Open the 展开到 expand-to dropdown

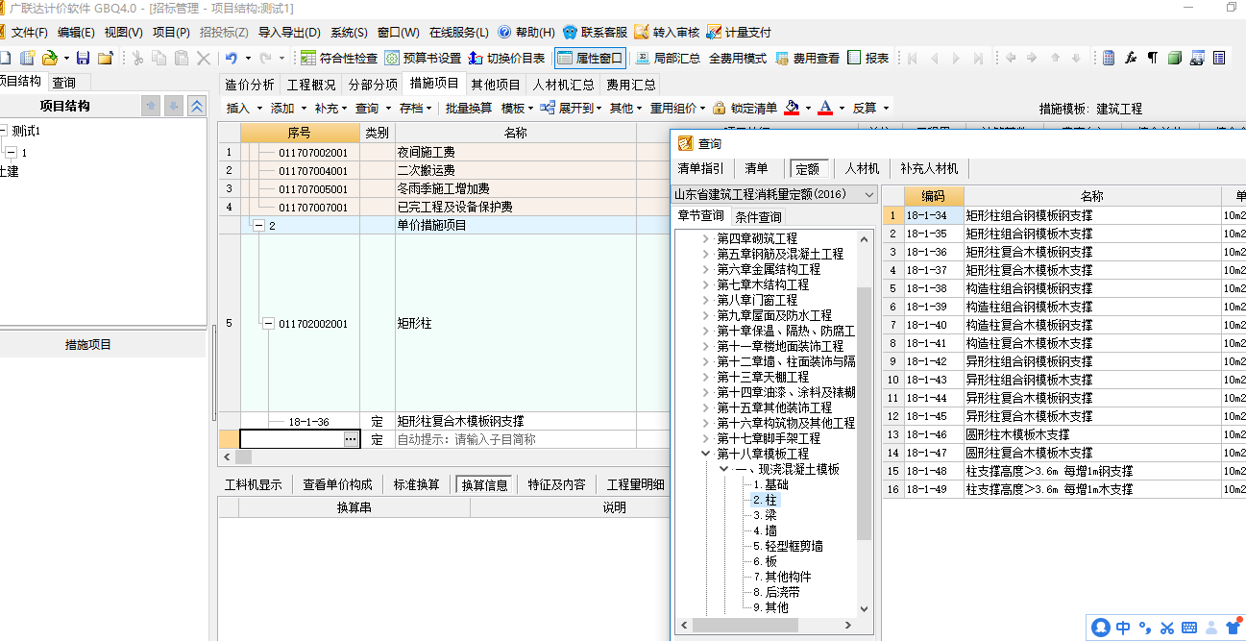click(x=572, y=108)
